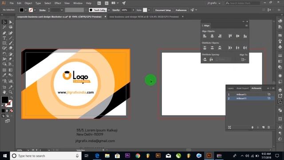Click the Document Setup button
Viewport: 284px width, 160px height.
(163, 10)
